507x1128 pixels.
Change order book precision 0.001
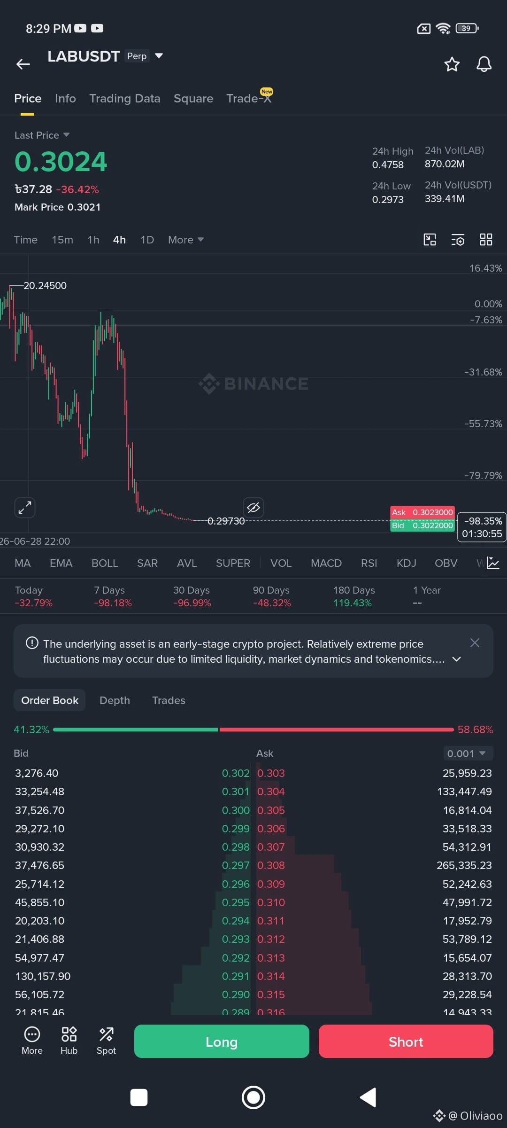point(468,753)
